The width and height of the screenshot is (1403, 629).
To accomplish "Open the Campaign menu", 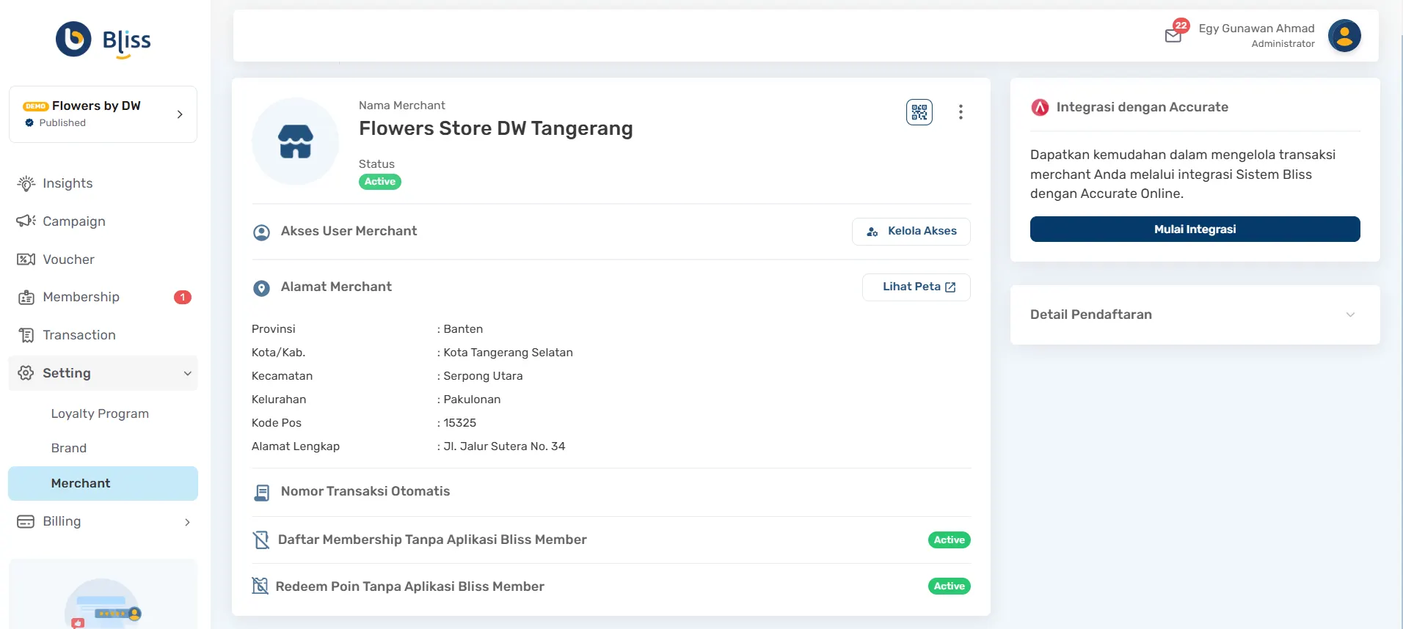I will [x=103, y=221].
